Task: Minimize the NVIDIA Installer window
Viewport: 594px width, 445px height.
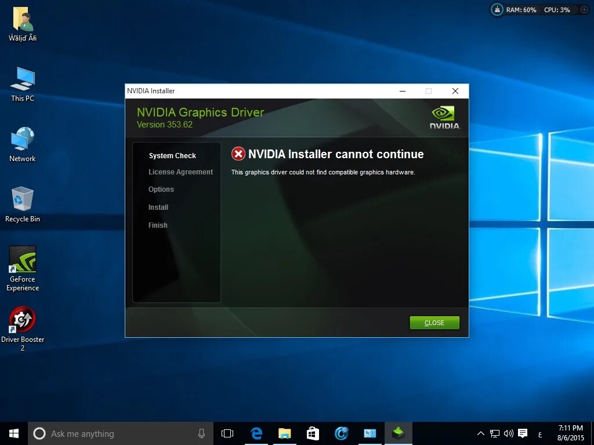Action: tap(403, 91)
